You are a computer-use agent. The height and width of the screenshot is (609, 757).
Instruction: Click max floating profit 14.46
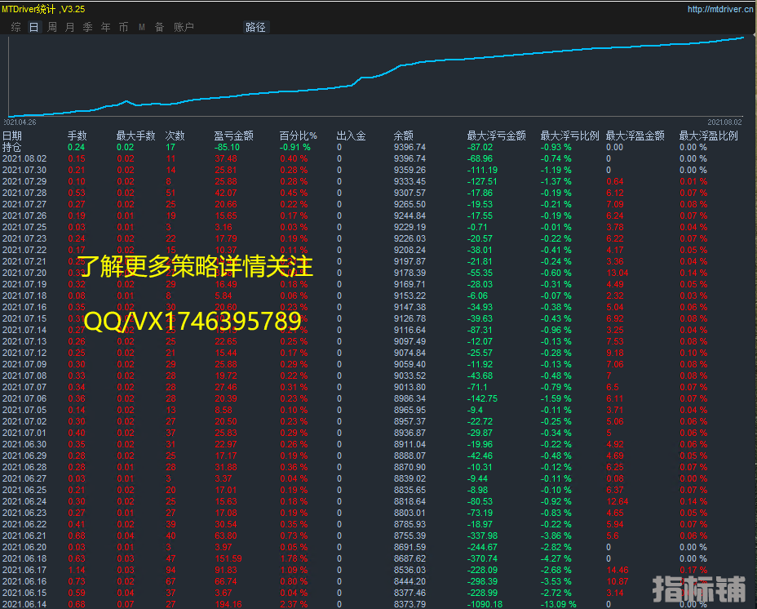[618, 570]
